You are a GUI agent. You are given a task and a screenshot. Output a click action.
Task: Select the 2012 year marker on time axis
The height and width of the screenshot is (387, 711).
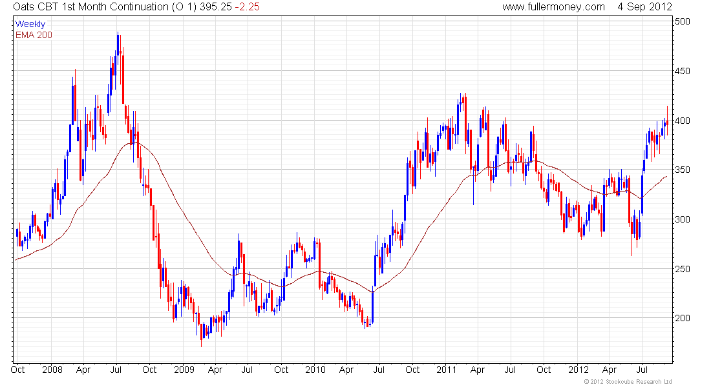coord(578,370)
